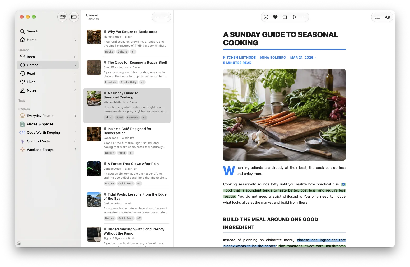Open the Everyday Rituals shelf
Viewport: 410px width, 267px height.
pyautogui.click(x=48, y=116)
